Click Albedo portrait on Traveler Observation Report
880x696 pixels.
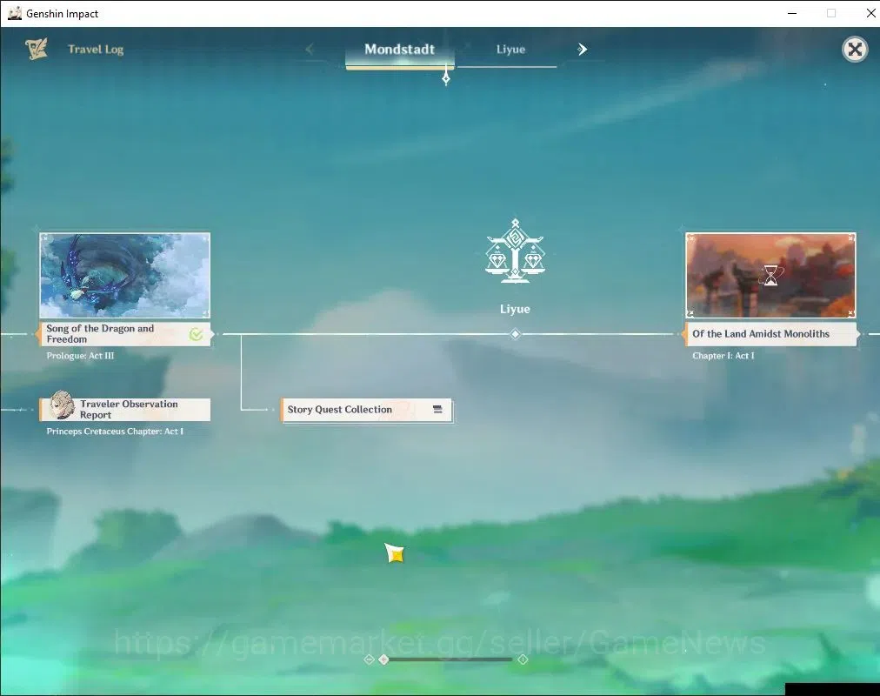click(61, 405)
